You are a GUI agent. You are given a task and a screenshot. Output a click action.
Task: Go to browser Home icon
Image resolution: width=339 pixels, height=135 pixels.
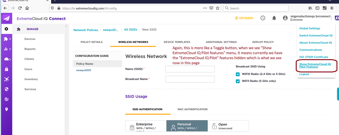pyautogui.click(x=27, y=8)
